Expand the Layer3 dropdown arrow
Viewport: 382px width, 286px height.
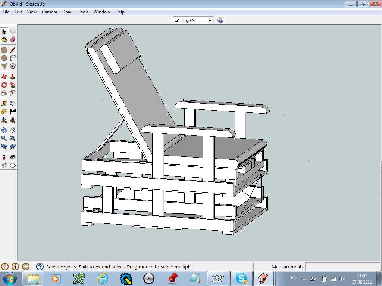[x=210, y=21]
